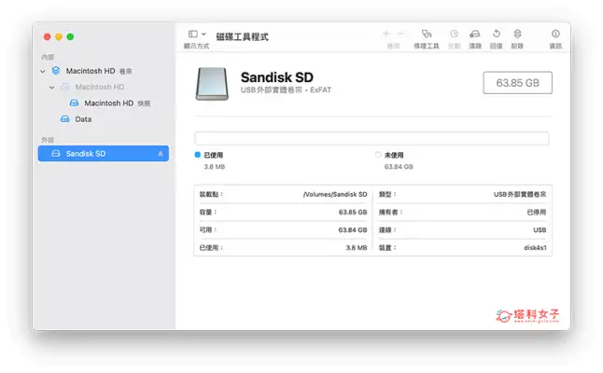
Task: Select Sandisk SD in the sidebar
Action: tap(103, 154)
